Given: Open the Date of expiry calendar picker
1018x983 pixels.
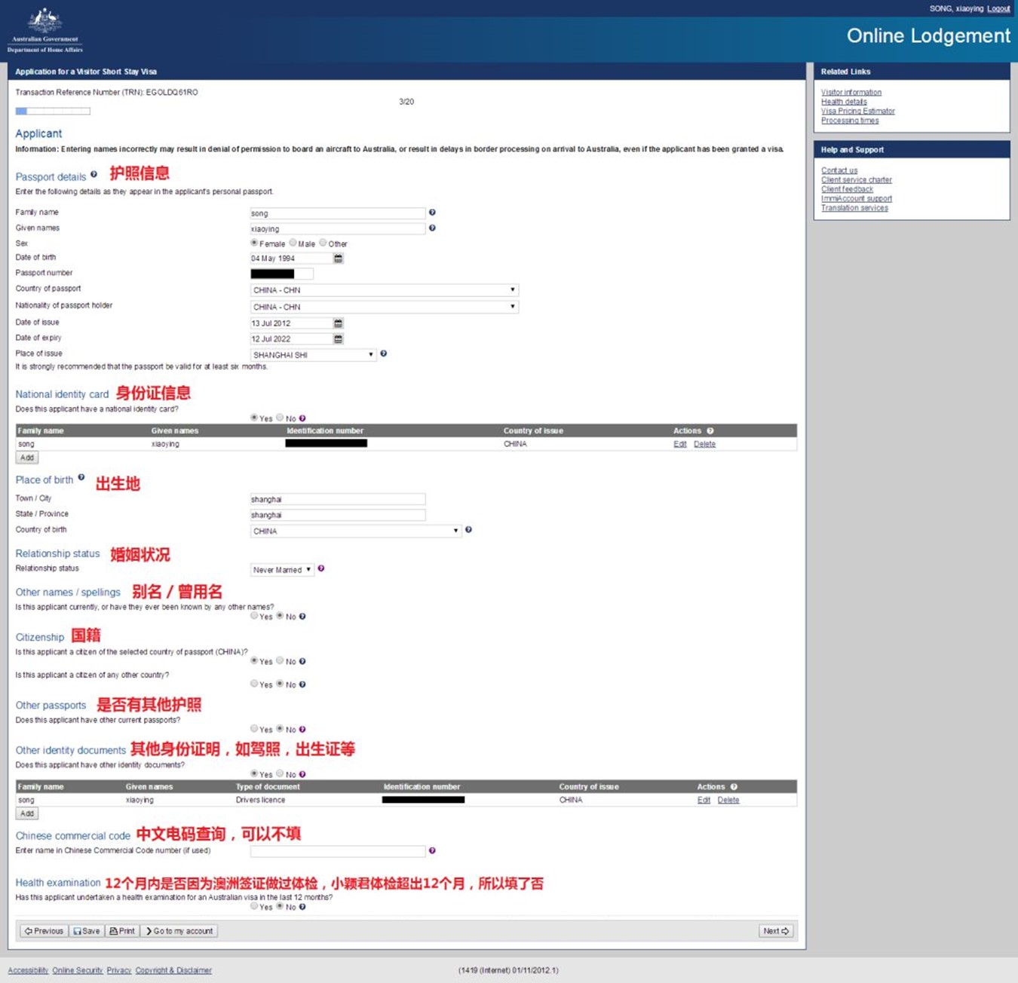Looking at the screenshot, I should [x=339, y=339].
